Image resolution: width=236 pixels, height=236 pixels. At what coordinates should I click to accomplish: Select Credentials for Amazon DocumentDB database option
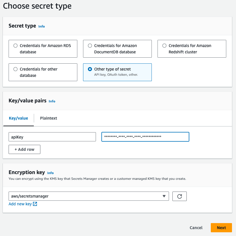pos(90,46)
